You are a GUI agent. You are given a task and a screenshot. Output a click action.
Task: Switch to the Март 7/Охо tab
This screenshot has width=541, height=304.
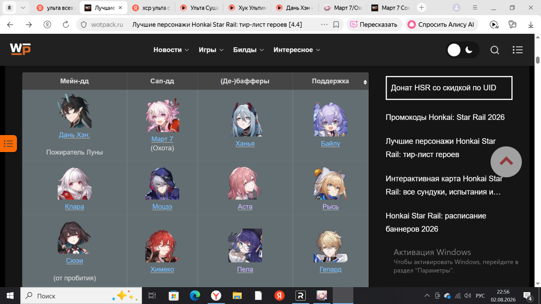click(342, 8)
